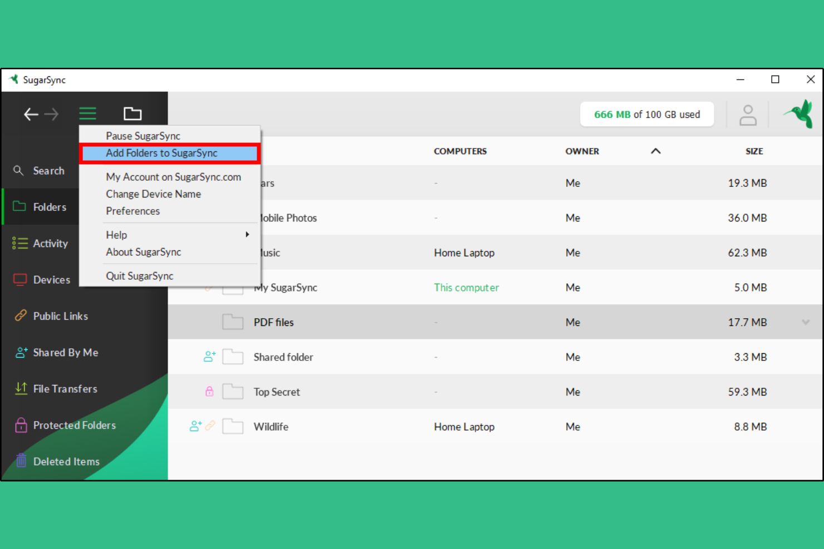Select Preferences from the menu

point(133,211)
